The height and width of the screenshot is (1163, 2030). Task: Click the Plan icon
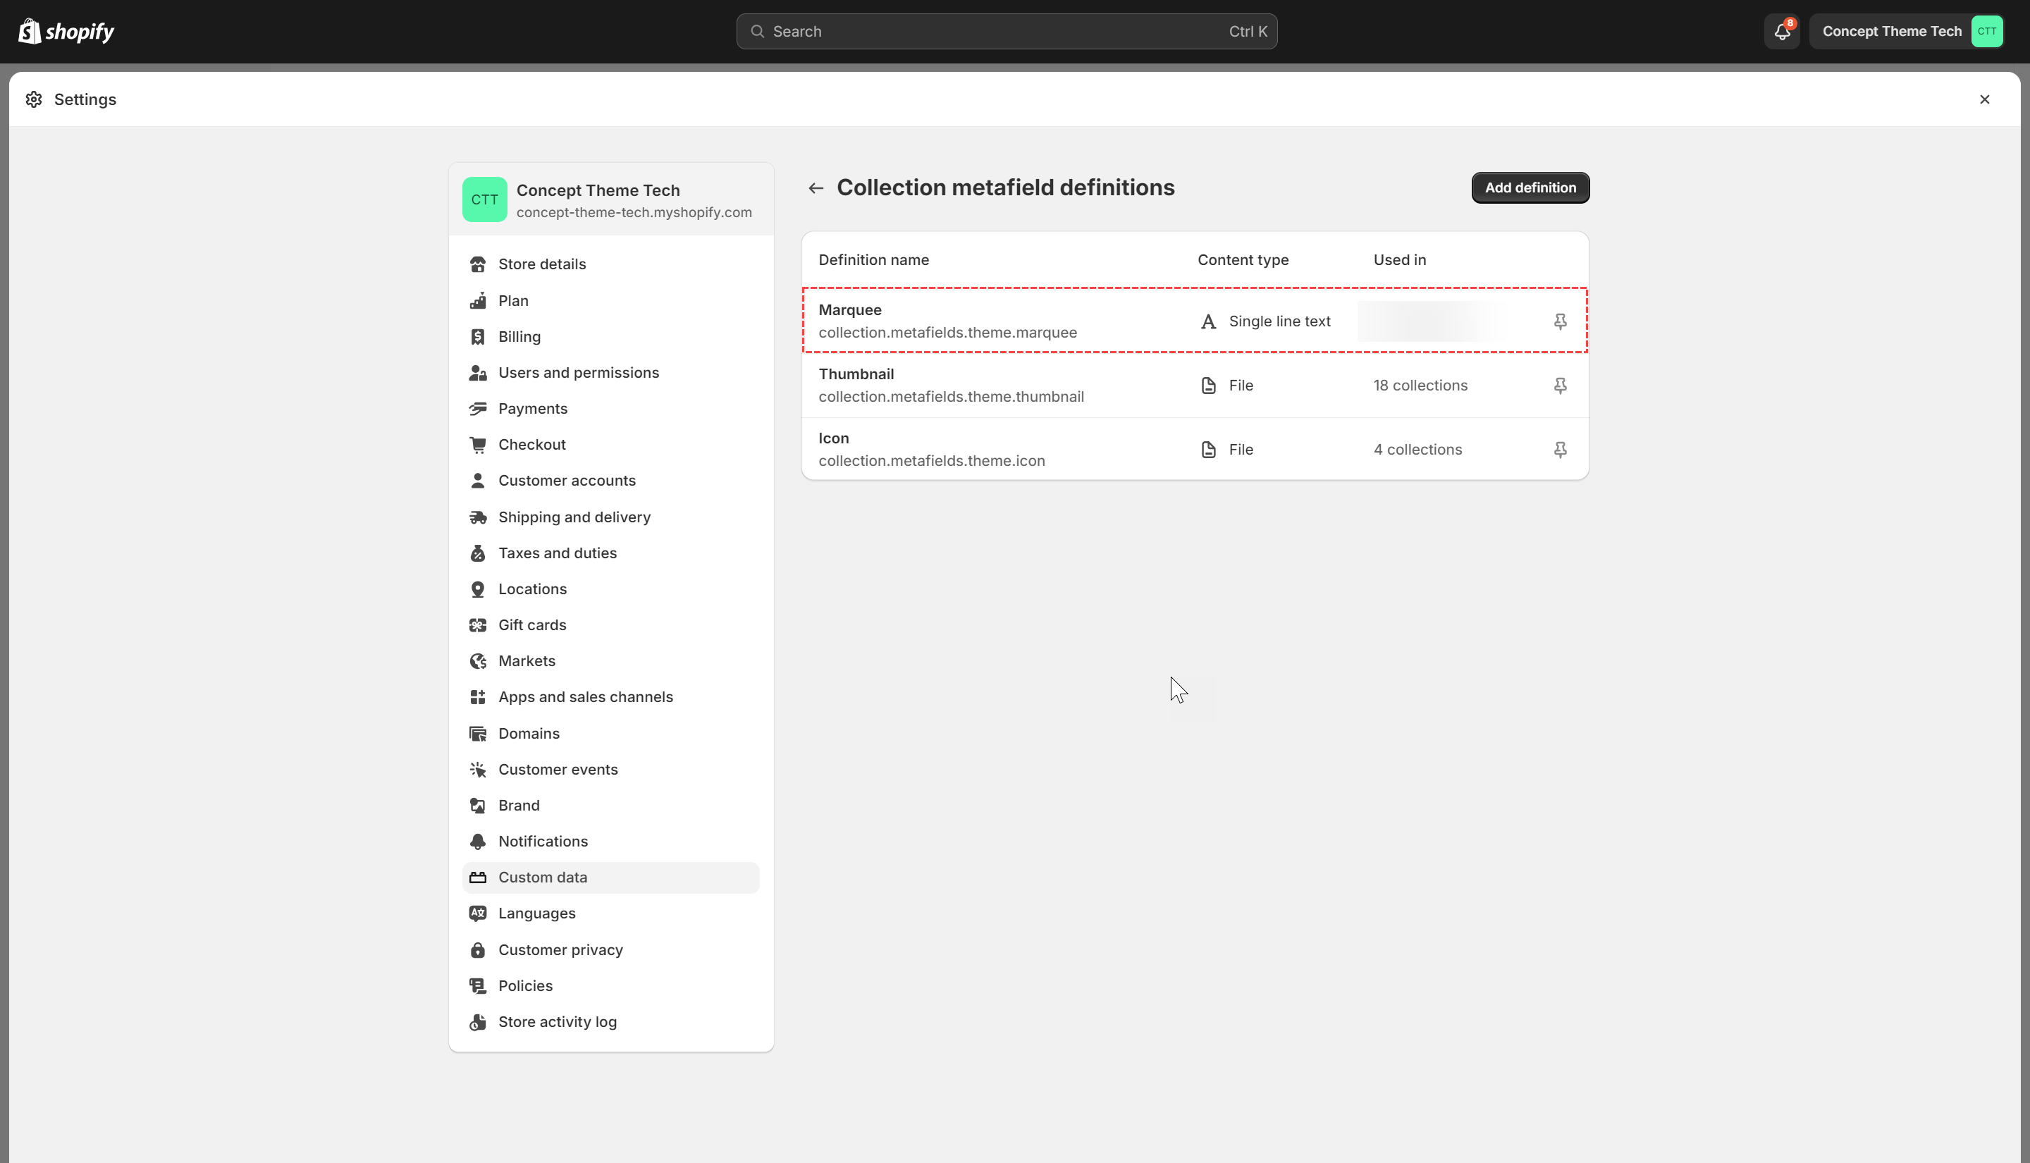click(478, 300)
